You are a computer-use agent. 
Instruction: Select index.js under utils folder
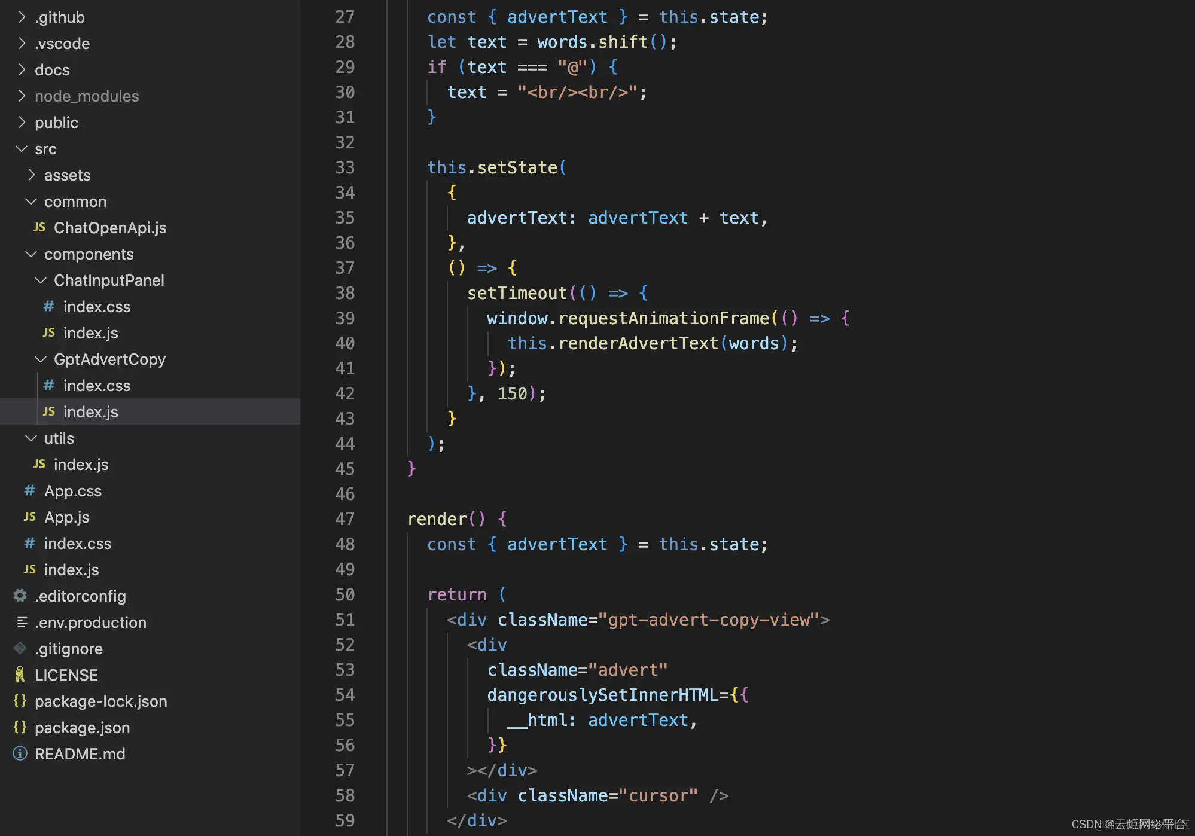coord(81,464)
